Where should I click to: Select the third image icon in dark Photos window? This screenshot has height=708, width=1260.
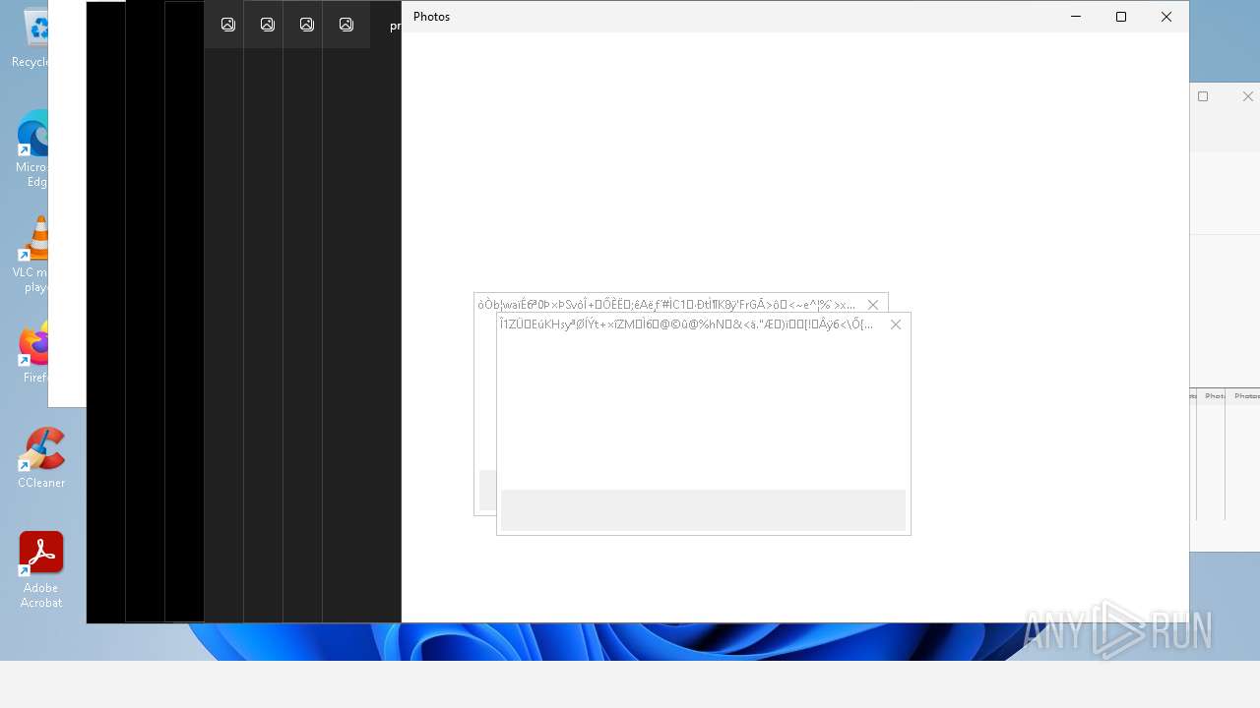(x=307, y=25)
